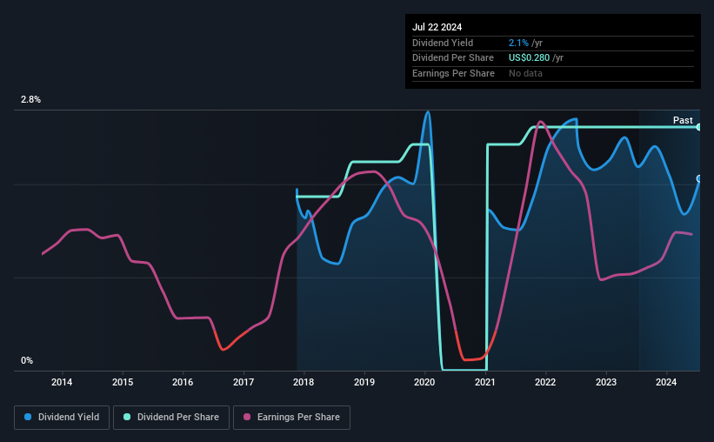Click the Dividend Yield endpoint marker
Screen dimensions: 714x442
tap(698, 178)
